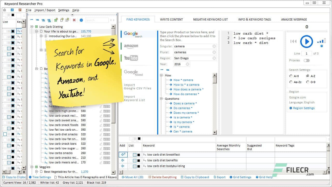Collapse the How keyword section
Screen dimensions: 332x187
tap(161, 75)
